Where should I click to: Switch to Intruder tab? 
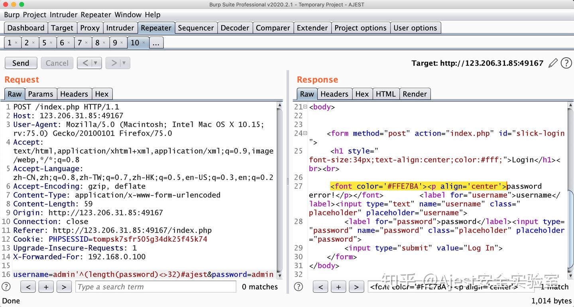(120, 28)
